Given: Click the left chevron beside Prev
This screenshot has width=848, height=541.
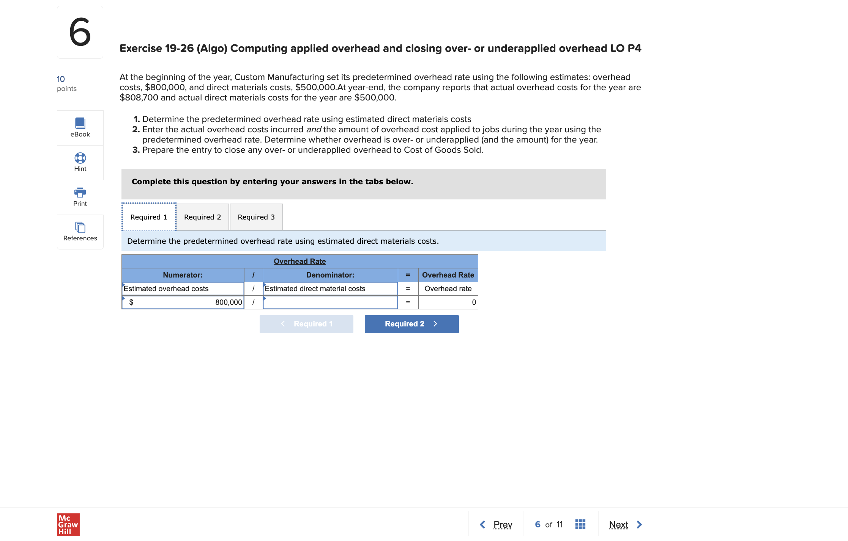Looking at the screenshot, I should tap(482, 524).
